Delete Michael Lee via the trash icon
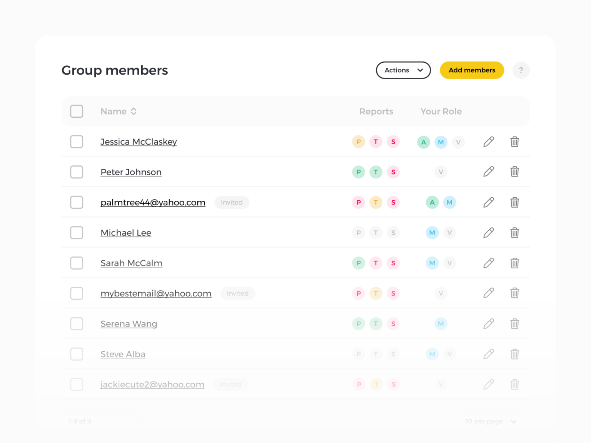591x443 pixels. [515, 233]
